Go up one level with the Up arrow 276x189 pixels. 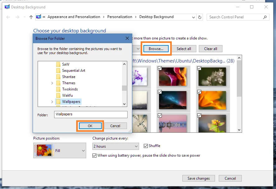tap(31, 17)
